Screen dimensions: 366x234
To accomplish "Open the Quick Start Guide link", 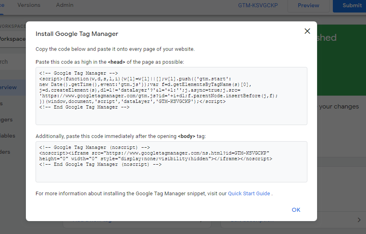I will click(x=249, y=194).
